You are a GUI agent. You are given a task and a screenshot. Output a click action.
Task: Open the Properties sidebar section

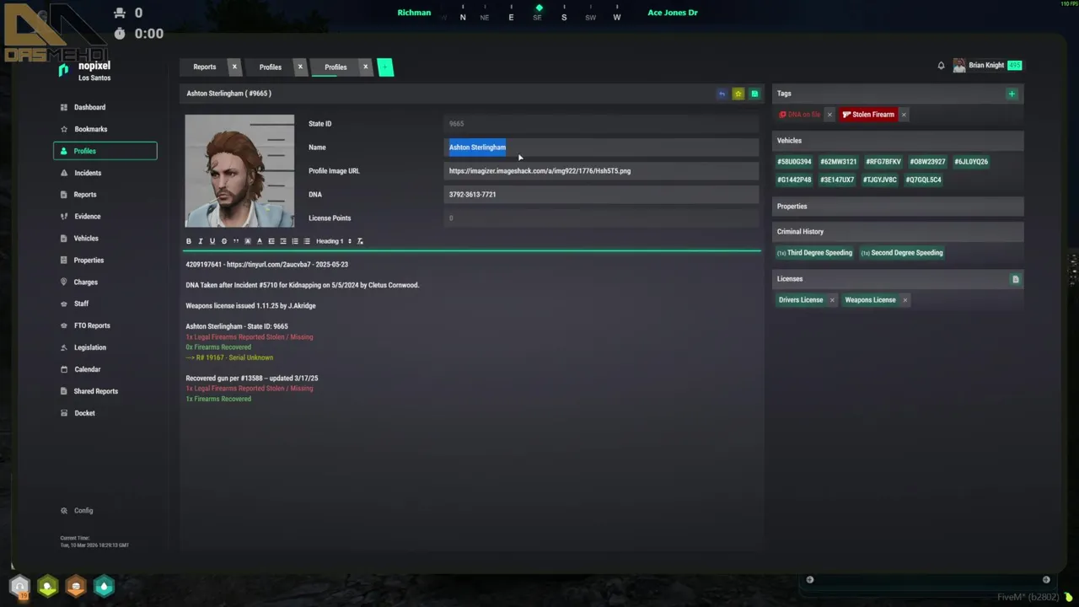(x=105, y=261)
